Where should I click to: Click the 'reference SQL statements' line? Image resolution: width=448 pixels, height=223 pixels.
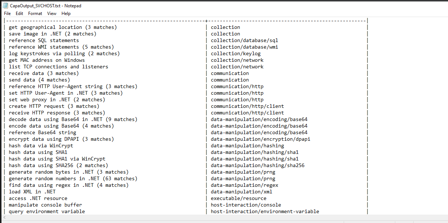[44, 40]
